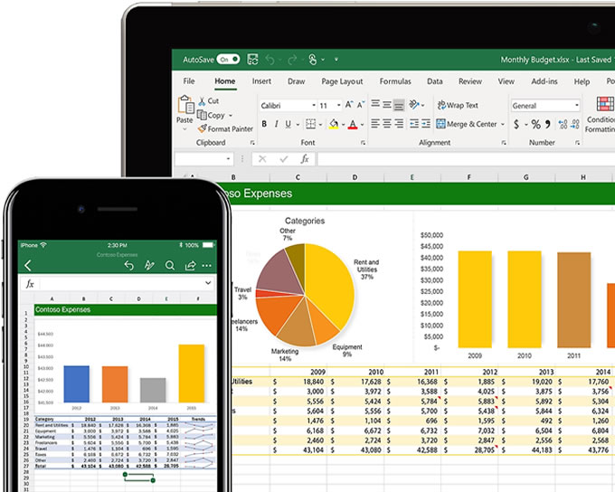
Task: Click the Increase Indent icon
Action: tap(426, 124)
